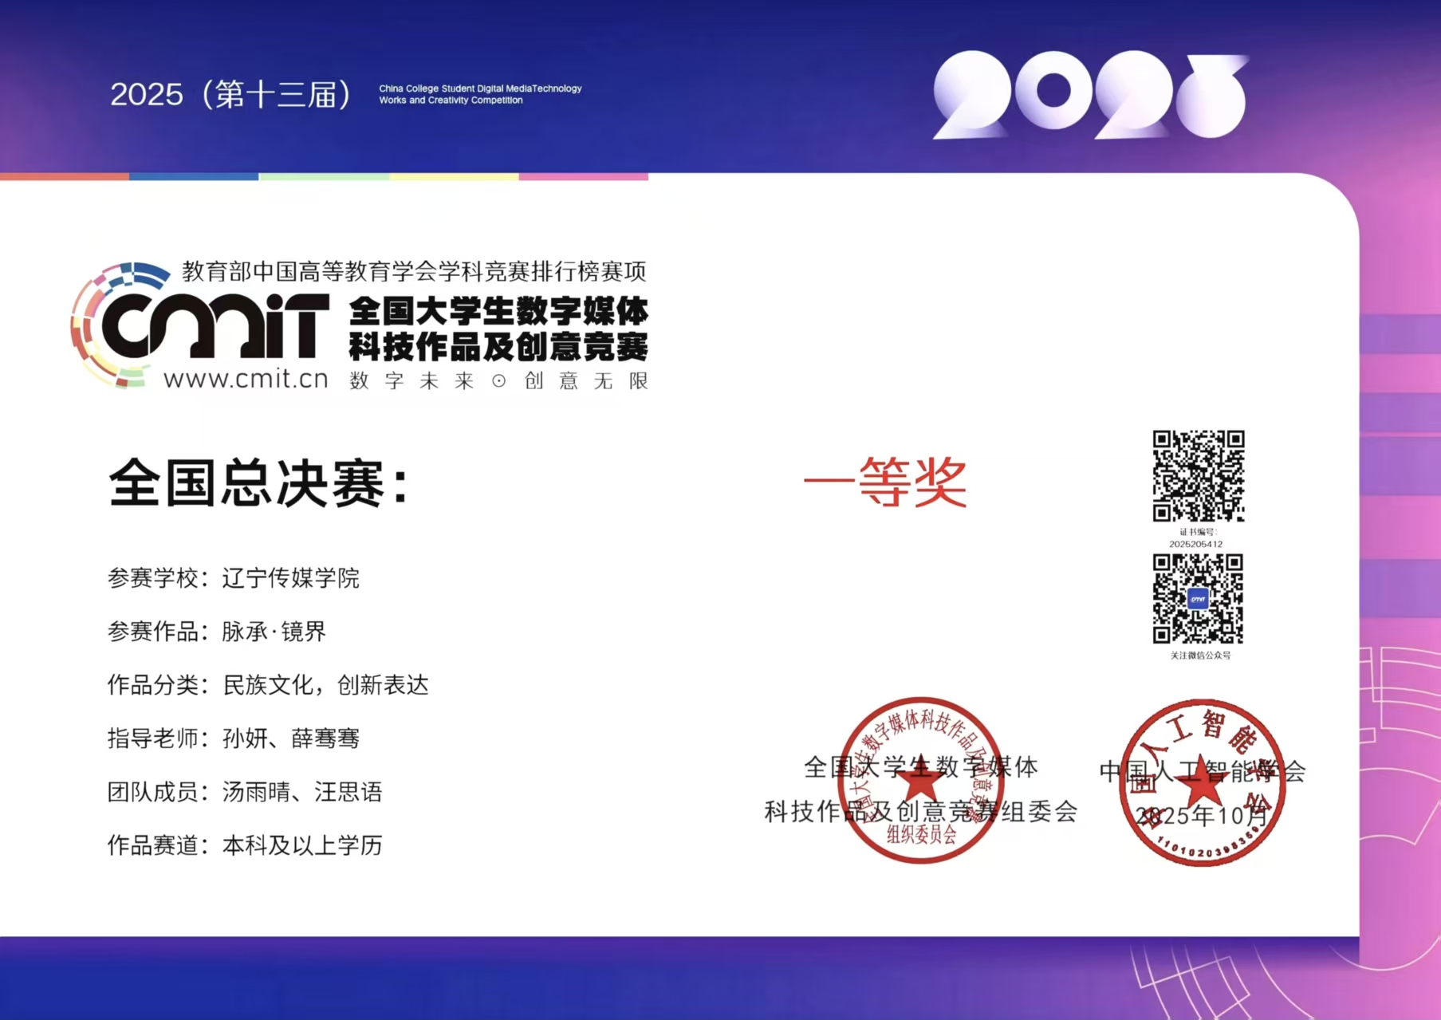
Task: Click the AI society red seal
Action: pyautogui.click(x=1202, y=783)
